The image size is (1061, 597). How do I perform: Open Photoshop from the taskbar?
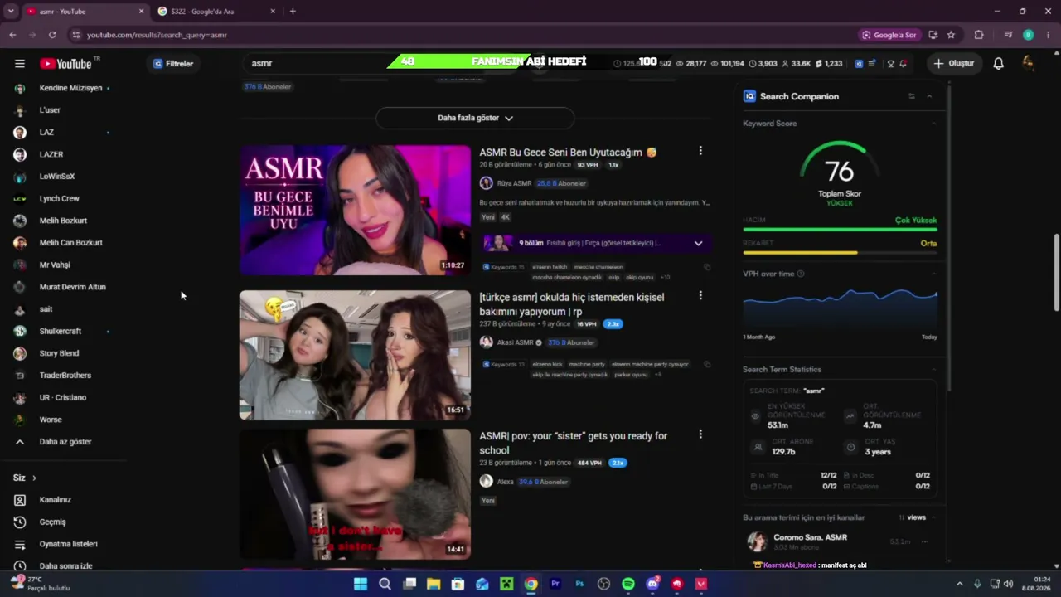click(579, 584)
